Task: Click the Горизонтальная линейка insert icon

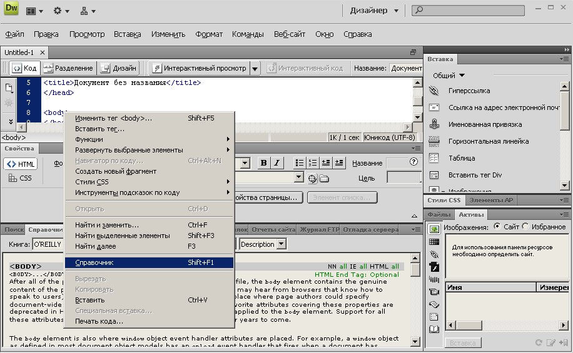Action: (x=435, y=141)
